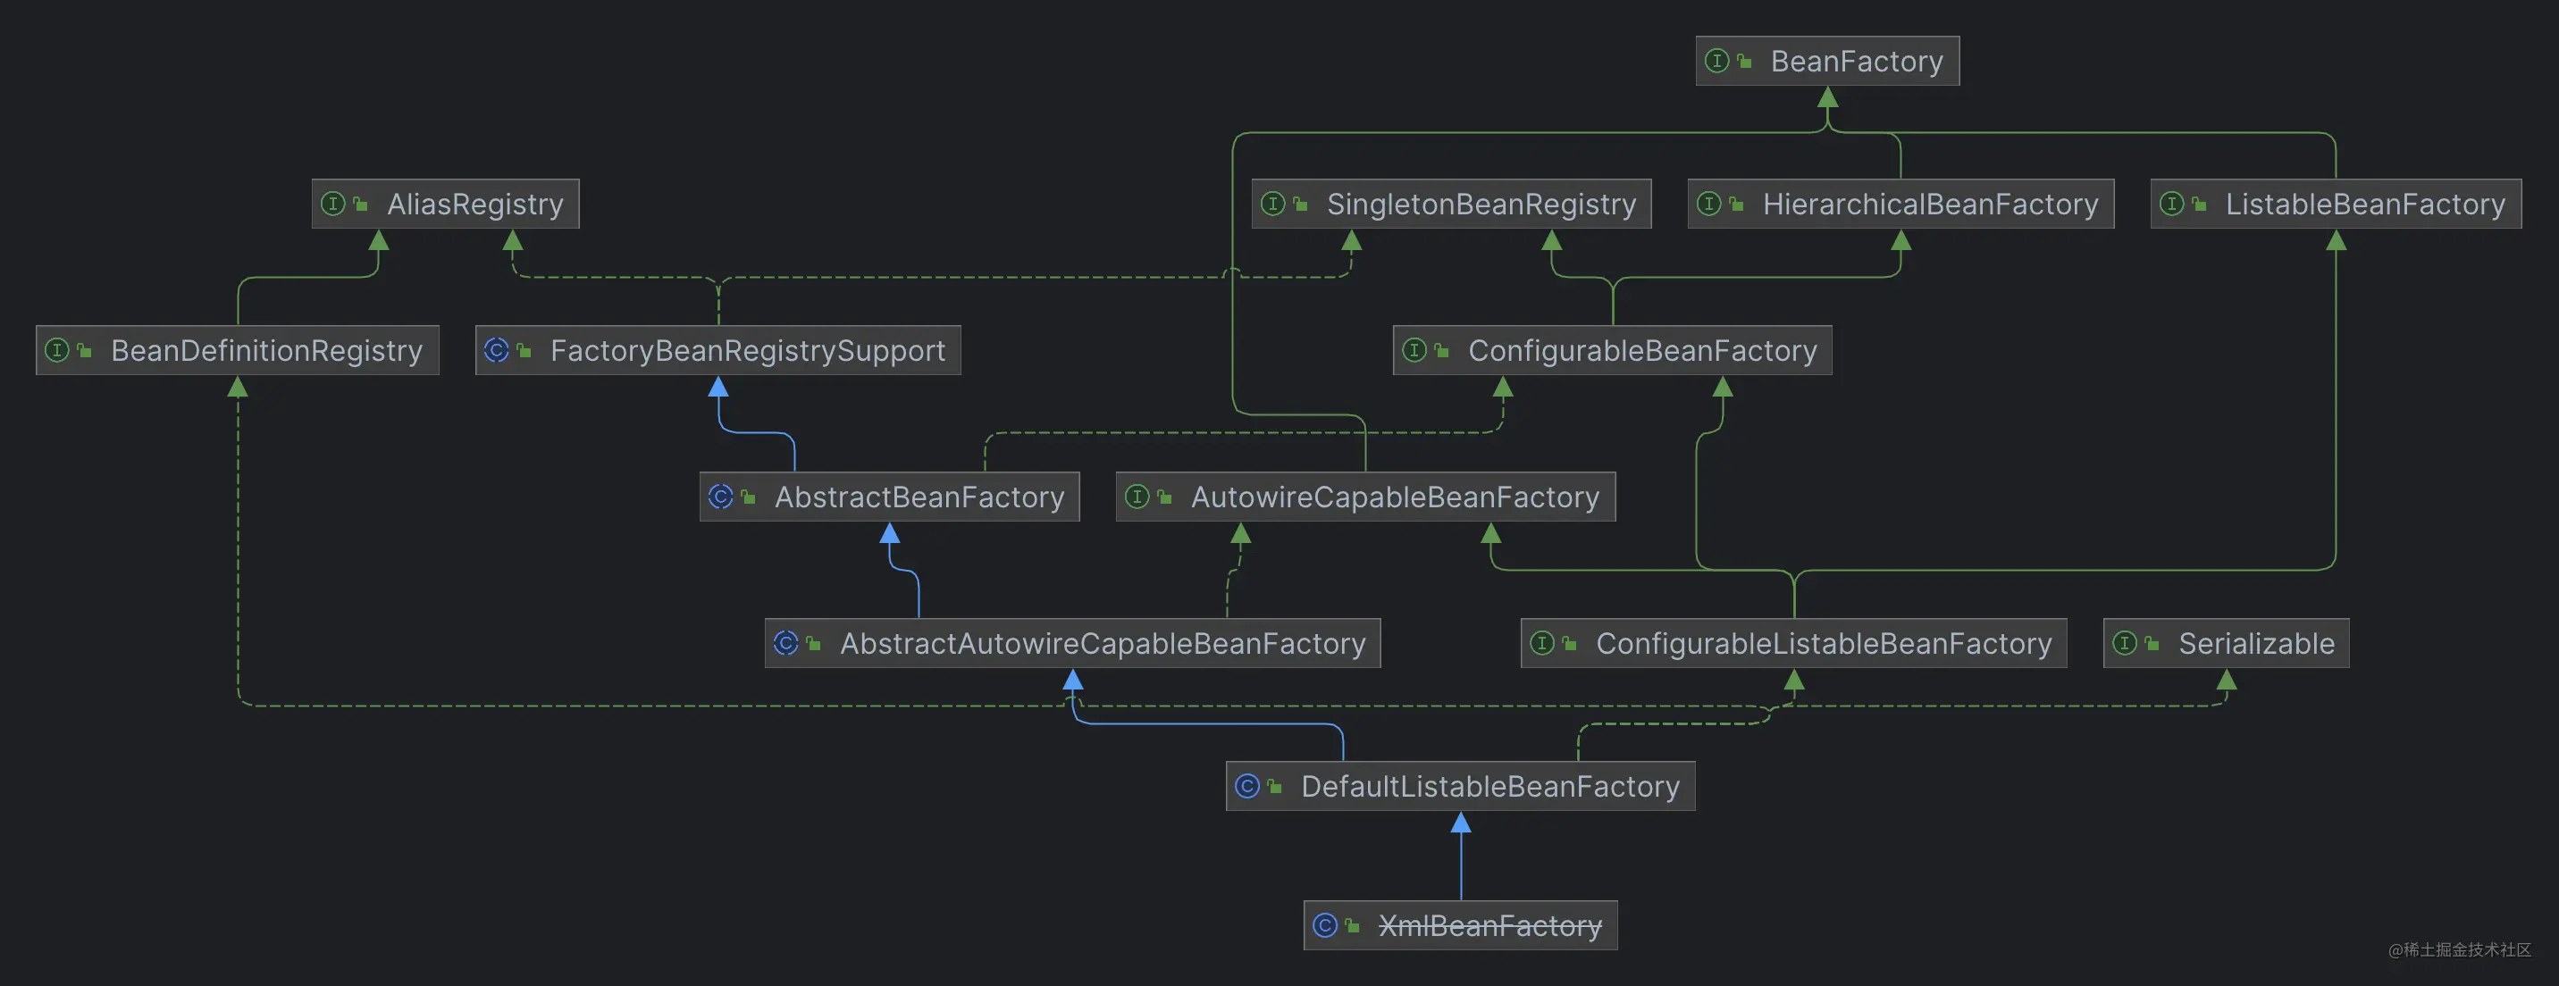Click the class icon on AbstractBeanFactory
This screenshot has height=986, width=2559.
click(721, 497)
